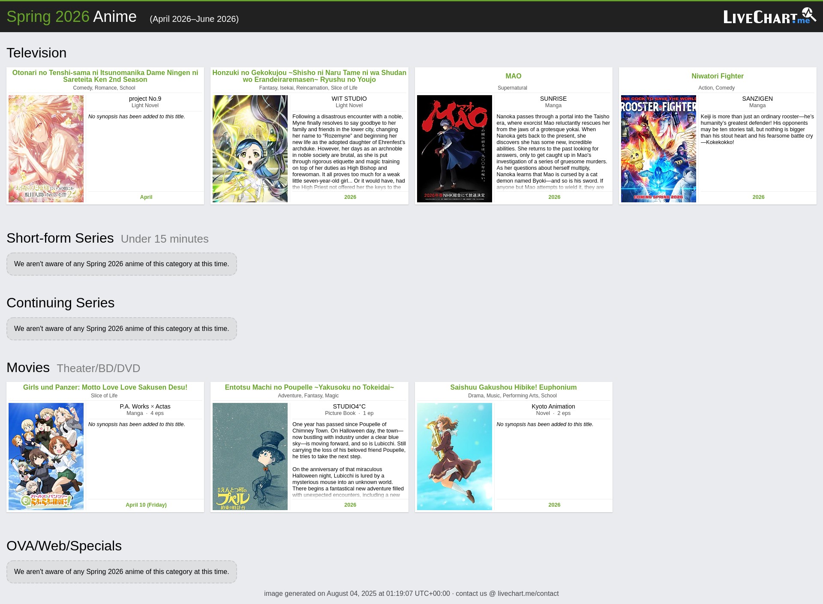Open Entotsu Machi no Poupelle title link

(309, 387)
